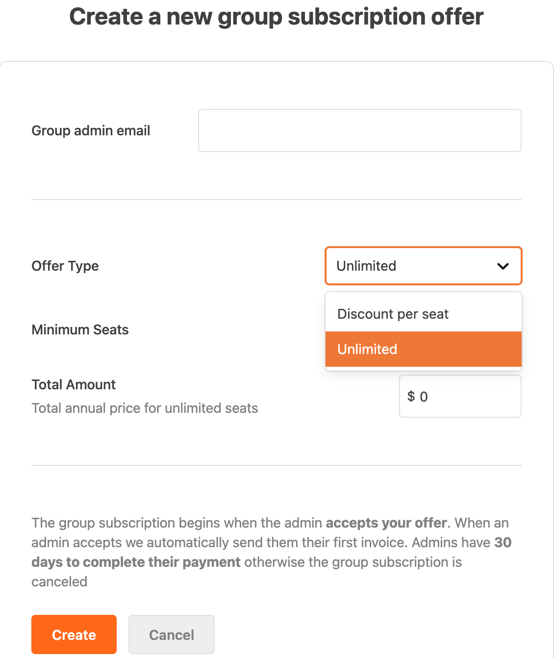Viewport: 554px width, 658px height.
Task: Click the "Minimum Seats" label
Action: [80, 329]
